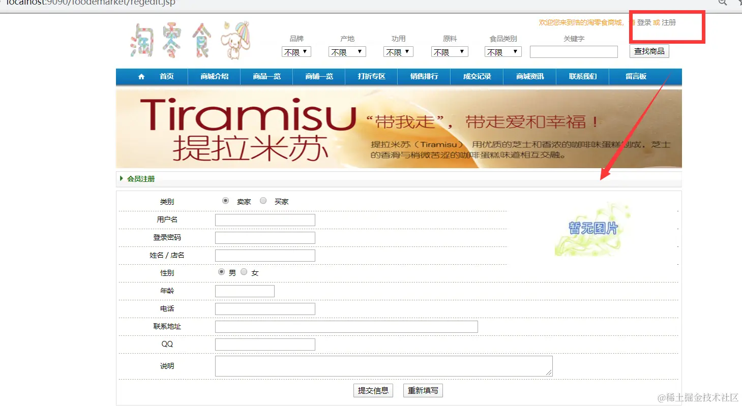Screen dimensions: 742x406
Task: Click the 联系地址 field label
Action: (167, 326)
